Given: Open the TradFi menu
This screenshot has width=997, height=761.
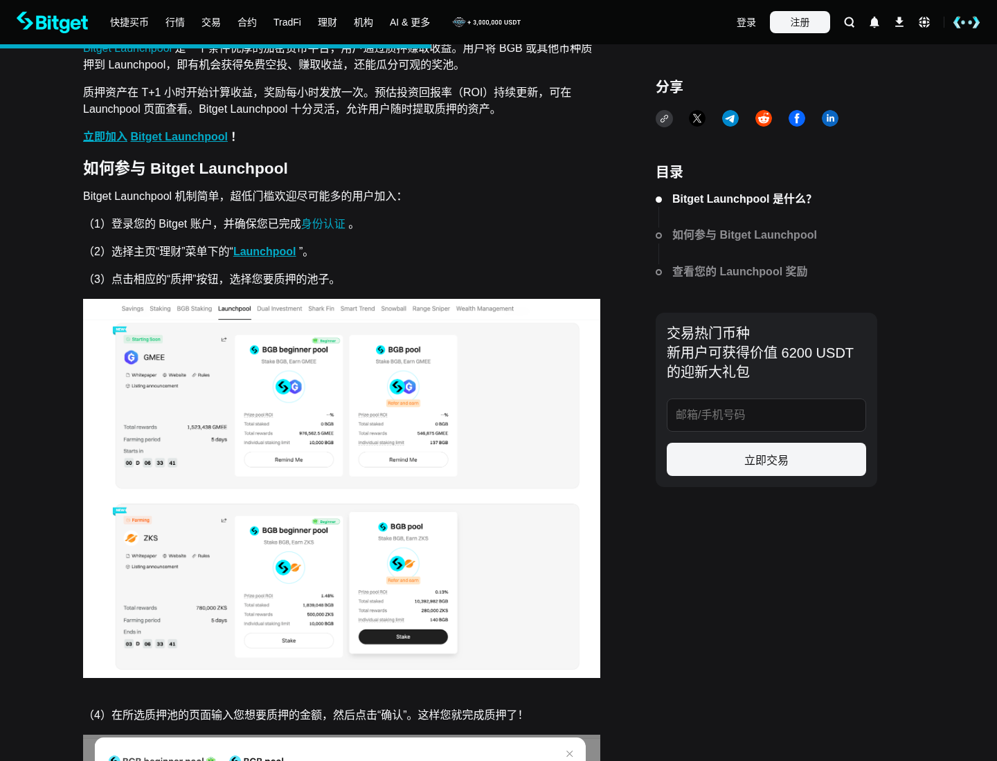Looking at the screenshot, I should point(287,22).
